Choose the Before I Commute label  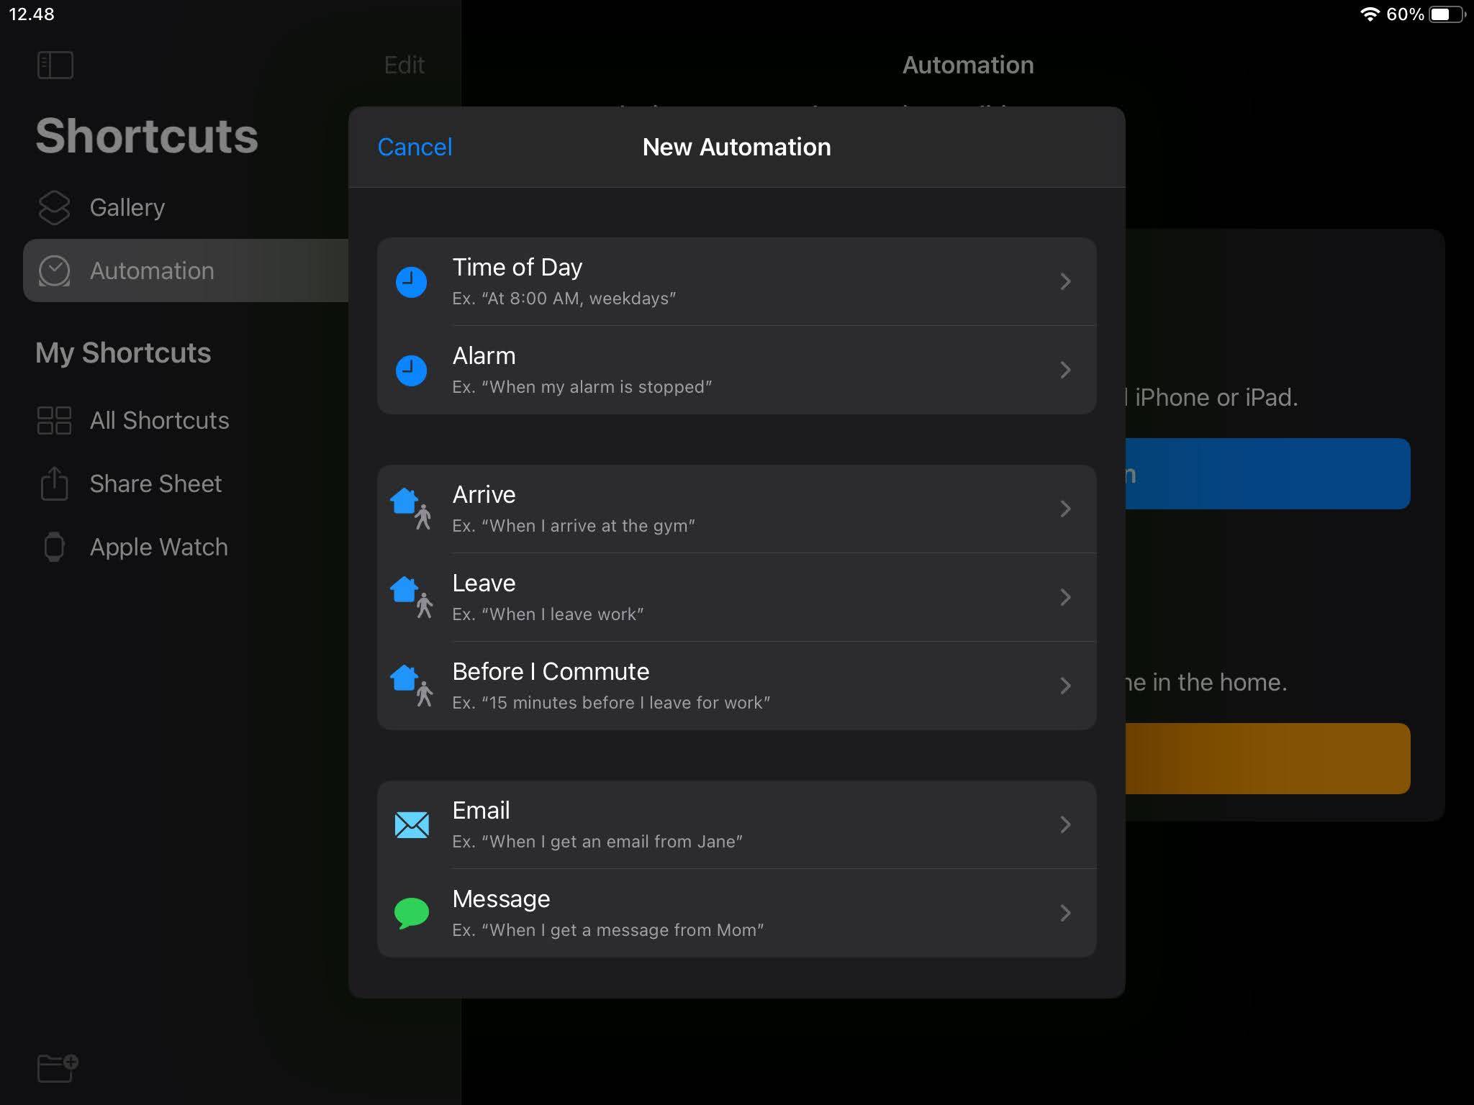[x=551, y=671]
